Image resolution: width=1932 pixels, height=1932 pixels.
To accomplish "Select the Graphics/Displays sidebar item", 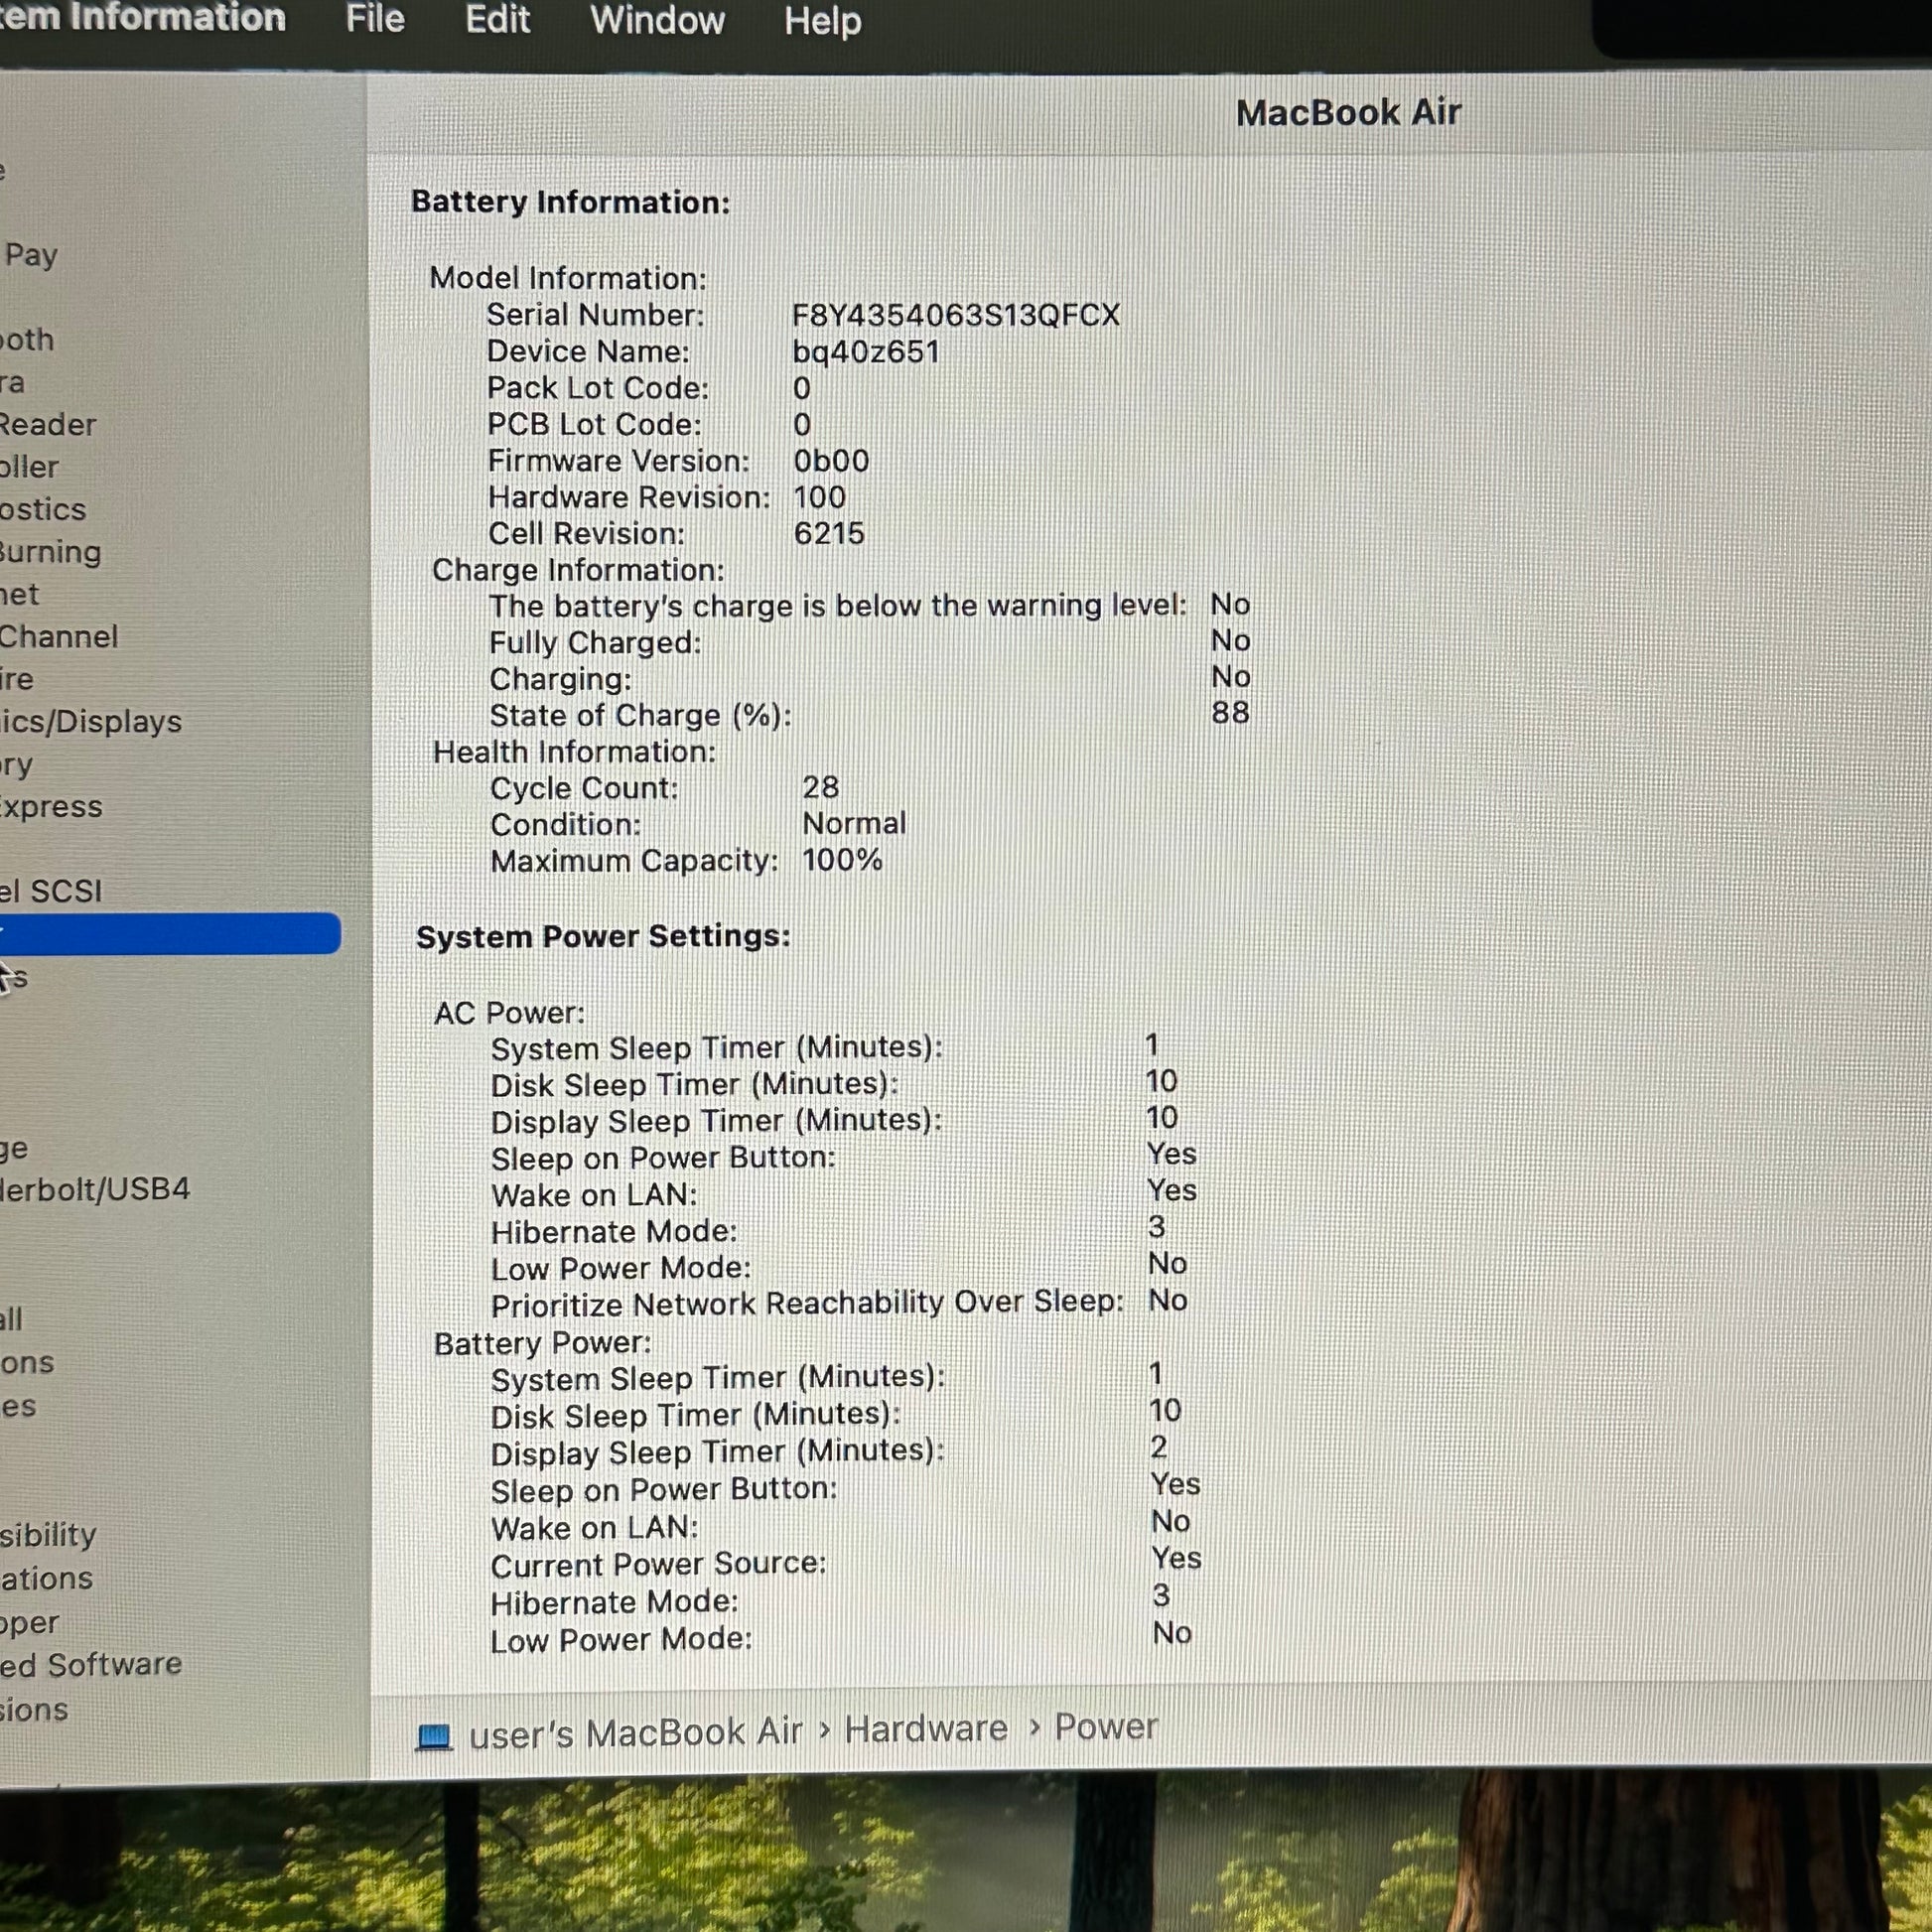I will coord(91,721).
